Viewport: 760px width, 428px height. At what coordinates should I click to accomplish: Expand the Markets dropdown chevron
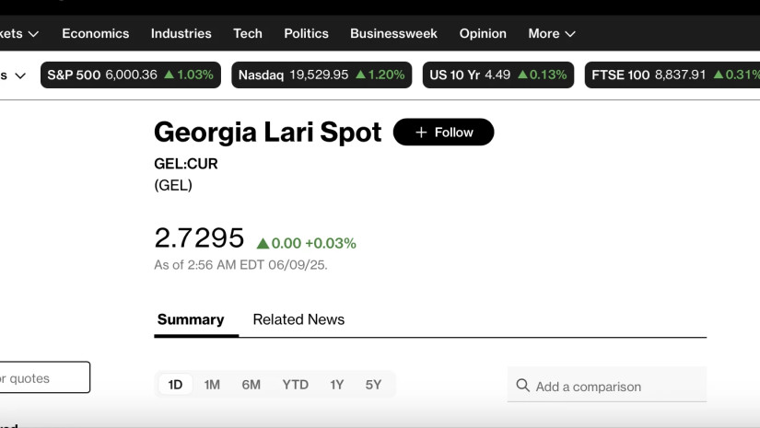[33, 34]
